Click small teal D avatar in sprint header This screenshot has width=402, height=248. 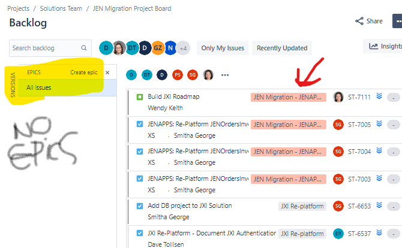tap(131, 75)
